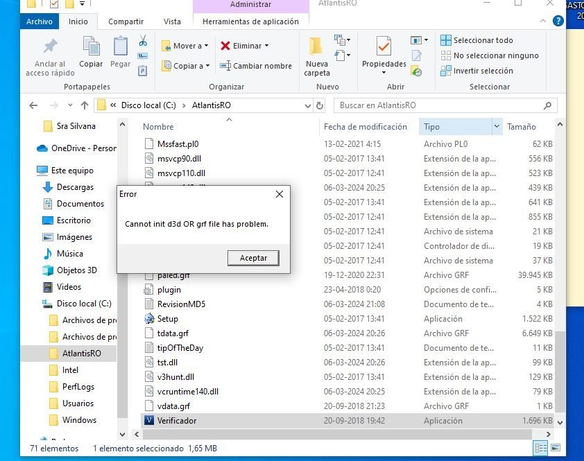The image size is (584, 461).
Task: Collapse the ribbon with the chevron
Action: tap(543, 21)
